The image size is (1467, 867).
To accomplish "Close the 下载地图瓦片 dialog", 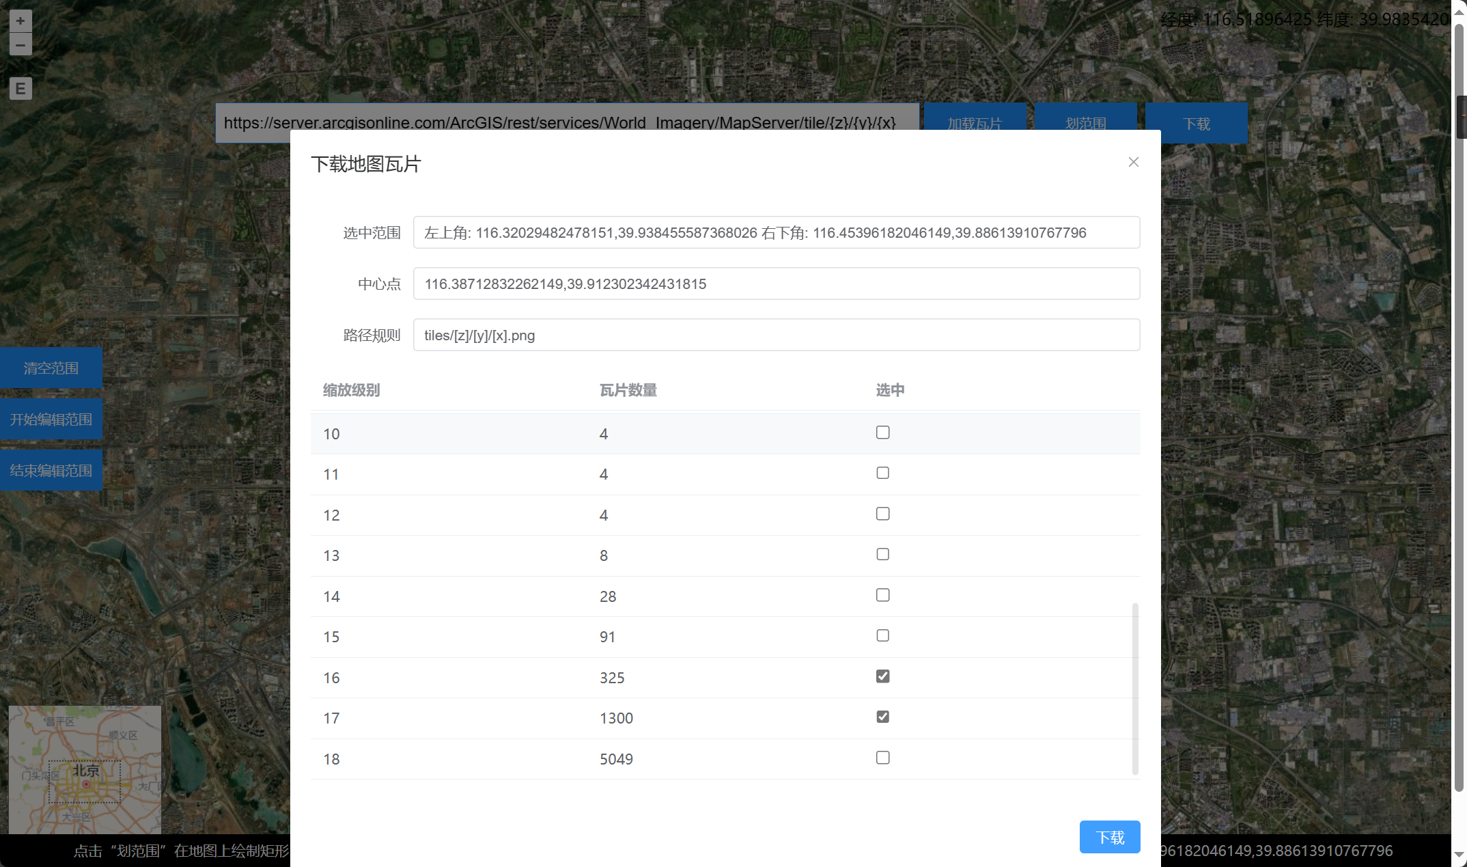I will 1133,162.
